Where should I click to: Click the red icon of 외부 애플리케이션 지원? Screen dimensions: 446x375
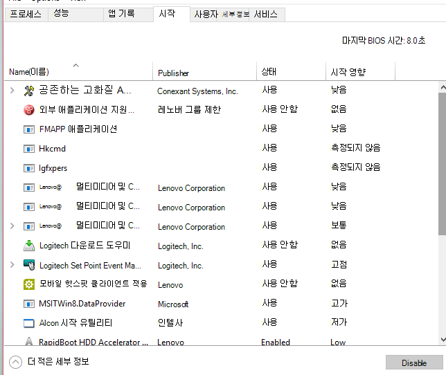pos(28,110)
